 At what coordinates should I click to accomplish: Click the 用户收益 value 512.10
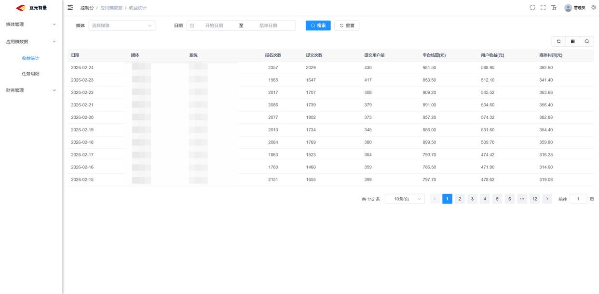click(488, 80)
